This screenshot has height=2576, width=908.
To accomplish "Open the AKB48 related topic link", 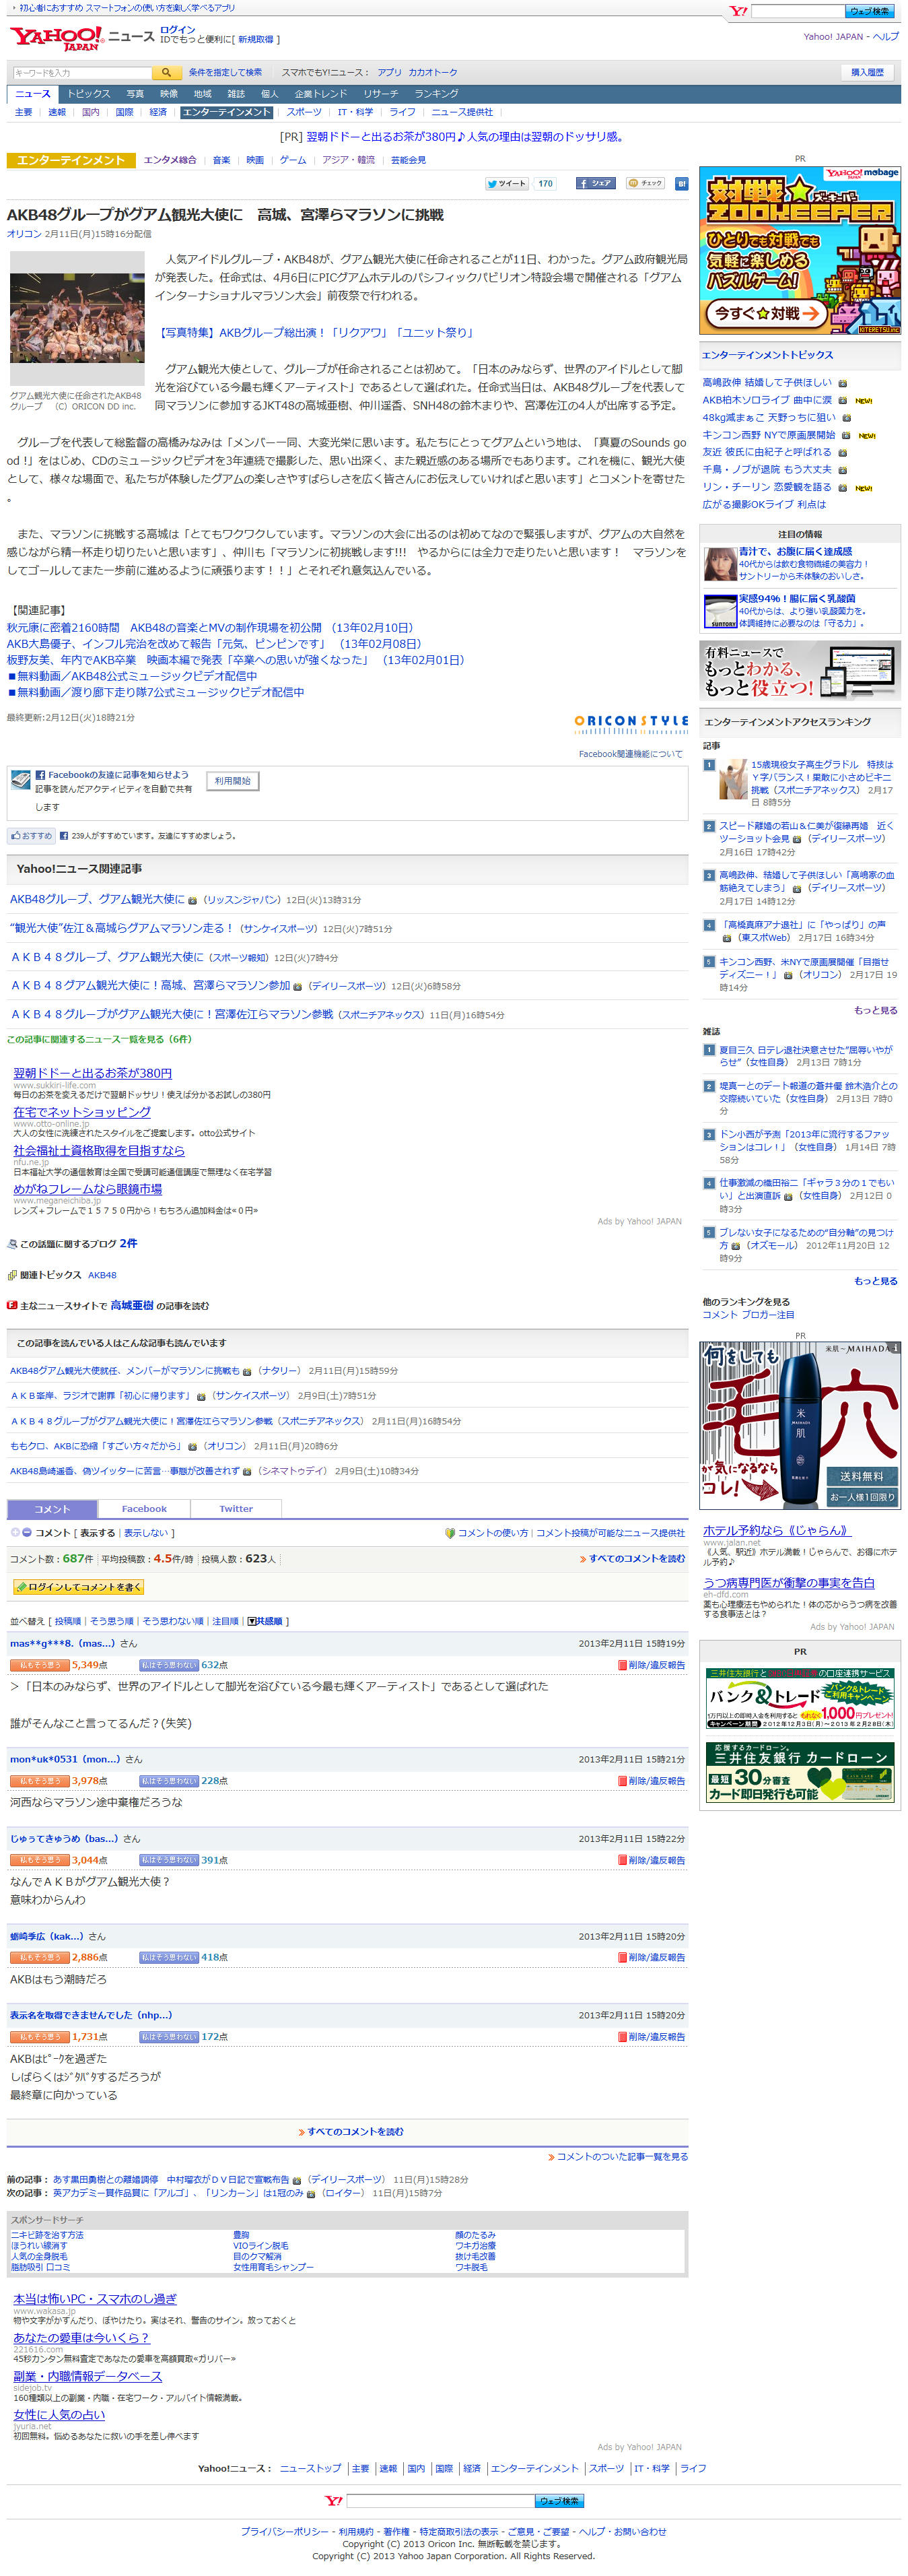I will tap(102, 1275).
